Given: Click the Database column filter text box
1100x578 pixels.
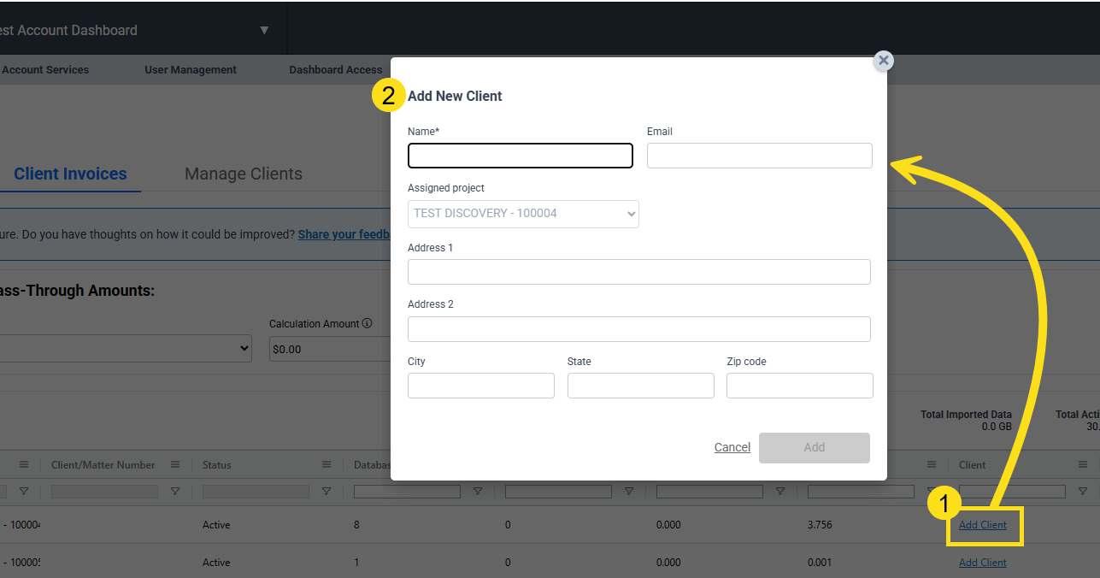Looking at the screenshot, I should click(x=407, y=492).
